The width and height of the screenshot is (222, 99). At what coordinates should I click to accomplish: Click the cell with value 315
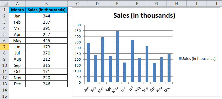[47, 65]
